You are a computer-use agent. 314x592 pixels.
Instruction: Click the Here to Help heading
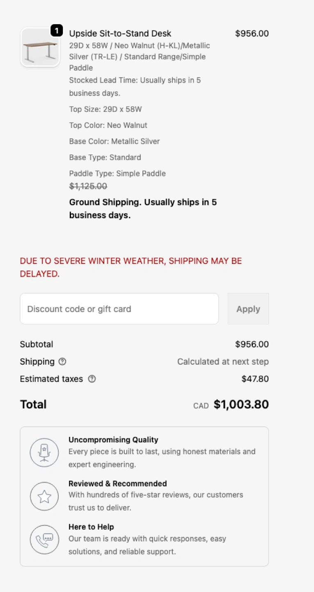[x=91, y=527]
